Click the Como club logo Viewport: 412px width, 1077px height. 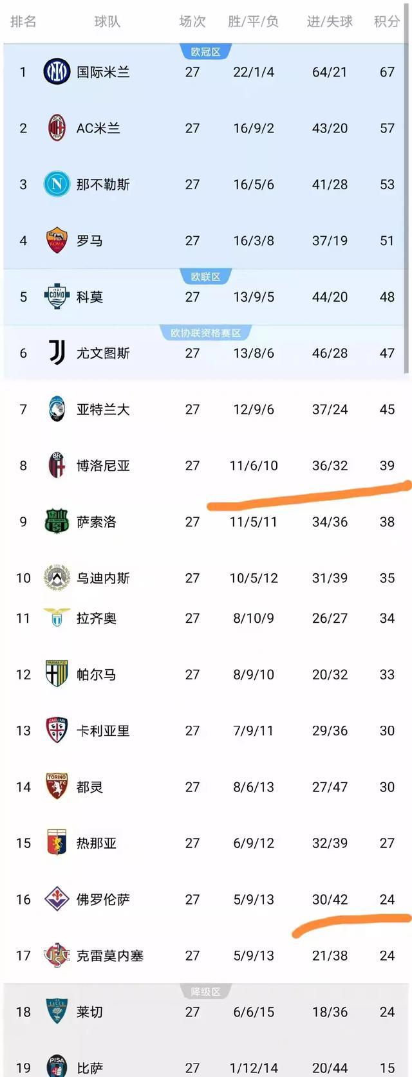[57, 297]
